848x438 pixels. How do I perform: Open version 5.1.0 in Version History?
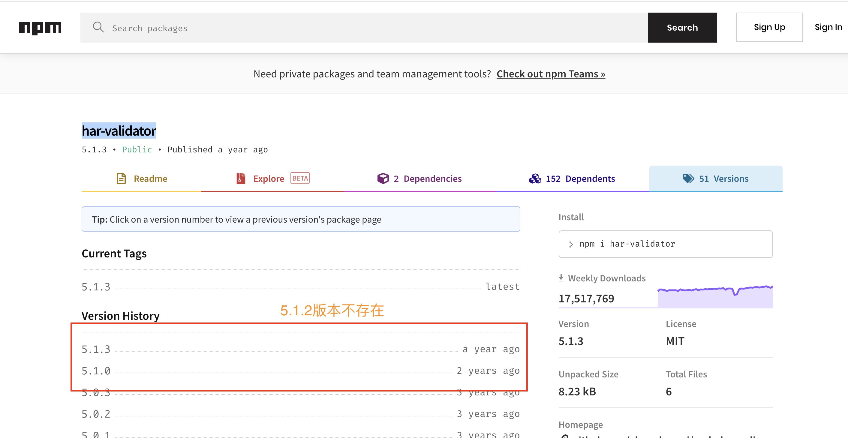pyautogui.click(x=96, y=371)
